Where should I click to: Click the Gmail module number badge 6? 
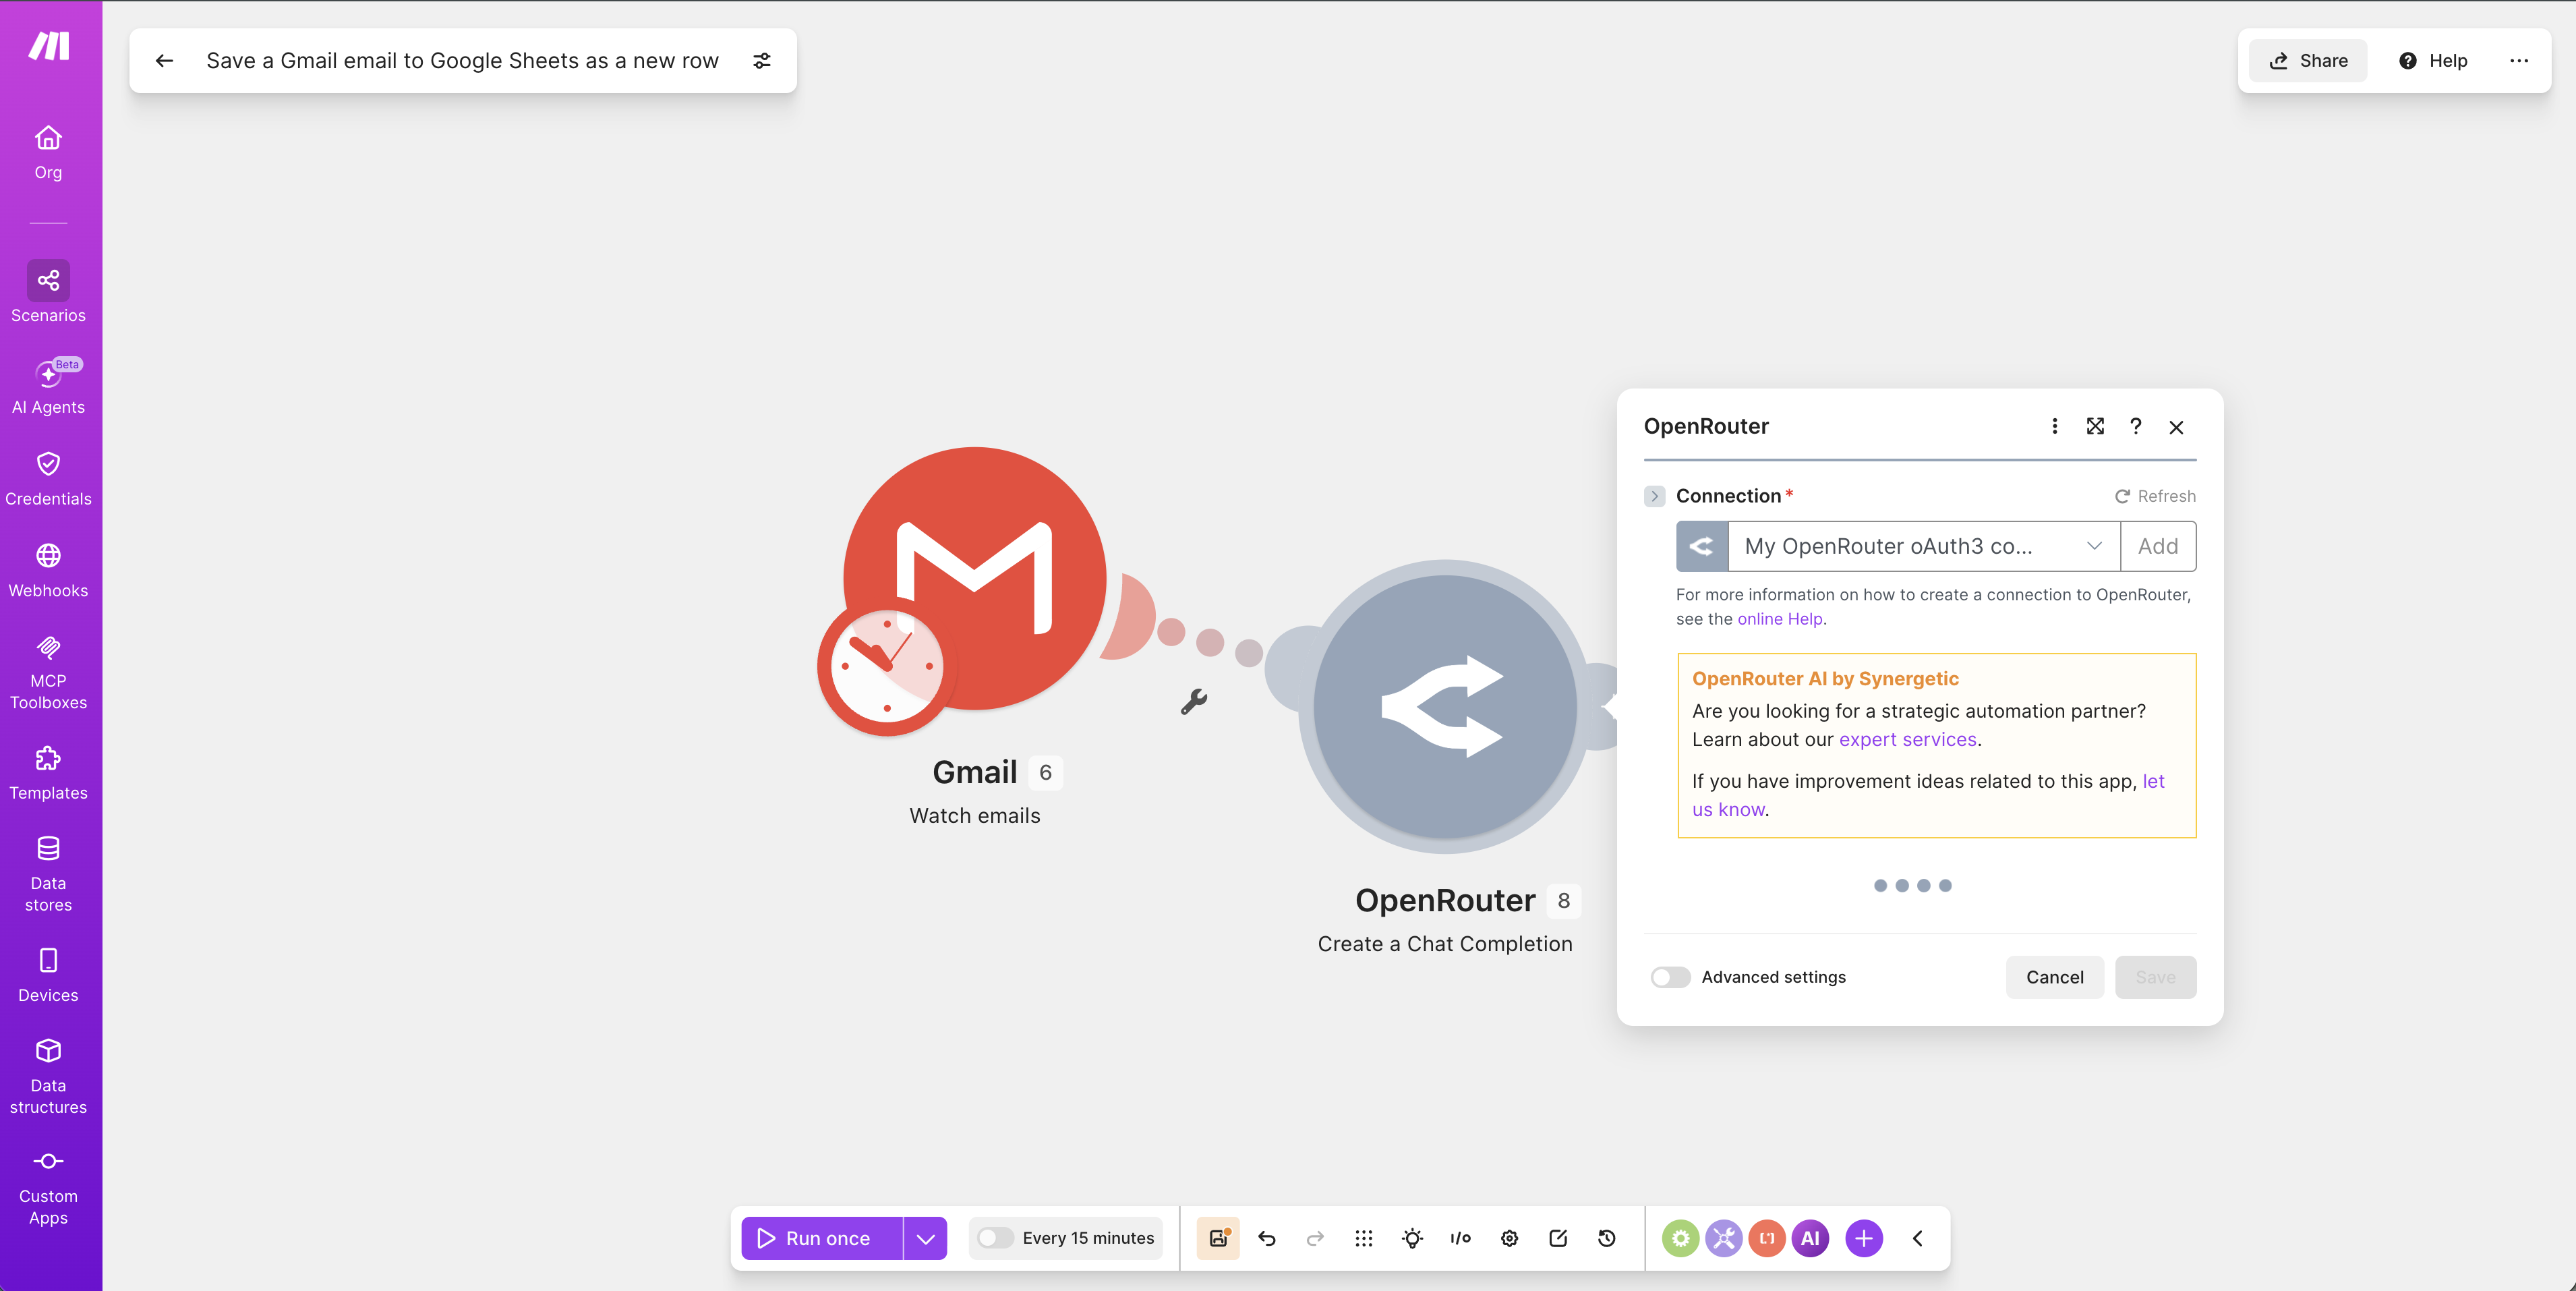1045,772
